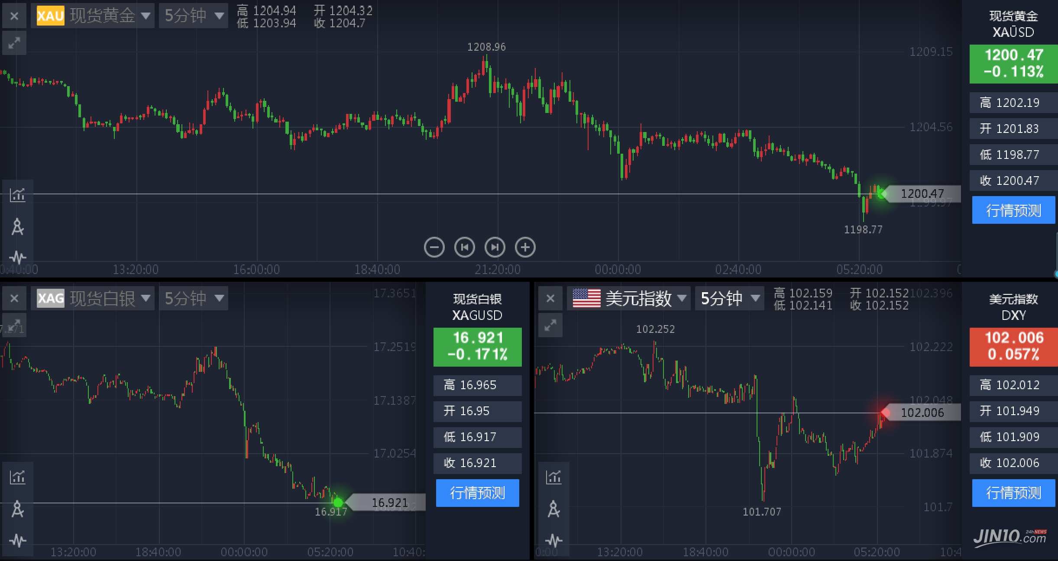Zoom out the gold chart
Image resolution: width=1058 pixels, height=561 pixels.
point(434,247)
